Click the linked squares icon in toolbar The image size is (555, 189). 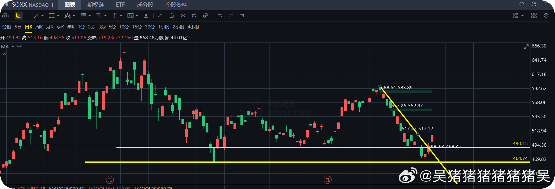205,15
